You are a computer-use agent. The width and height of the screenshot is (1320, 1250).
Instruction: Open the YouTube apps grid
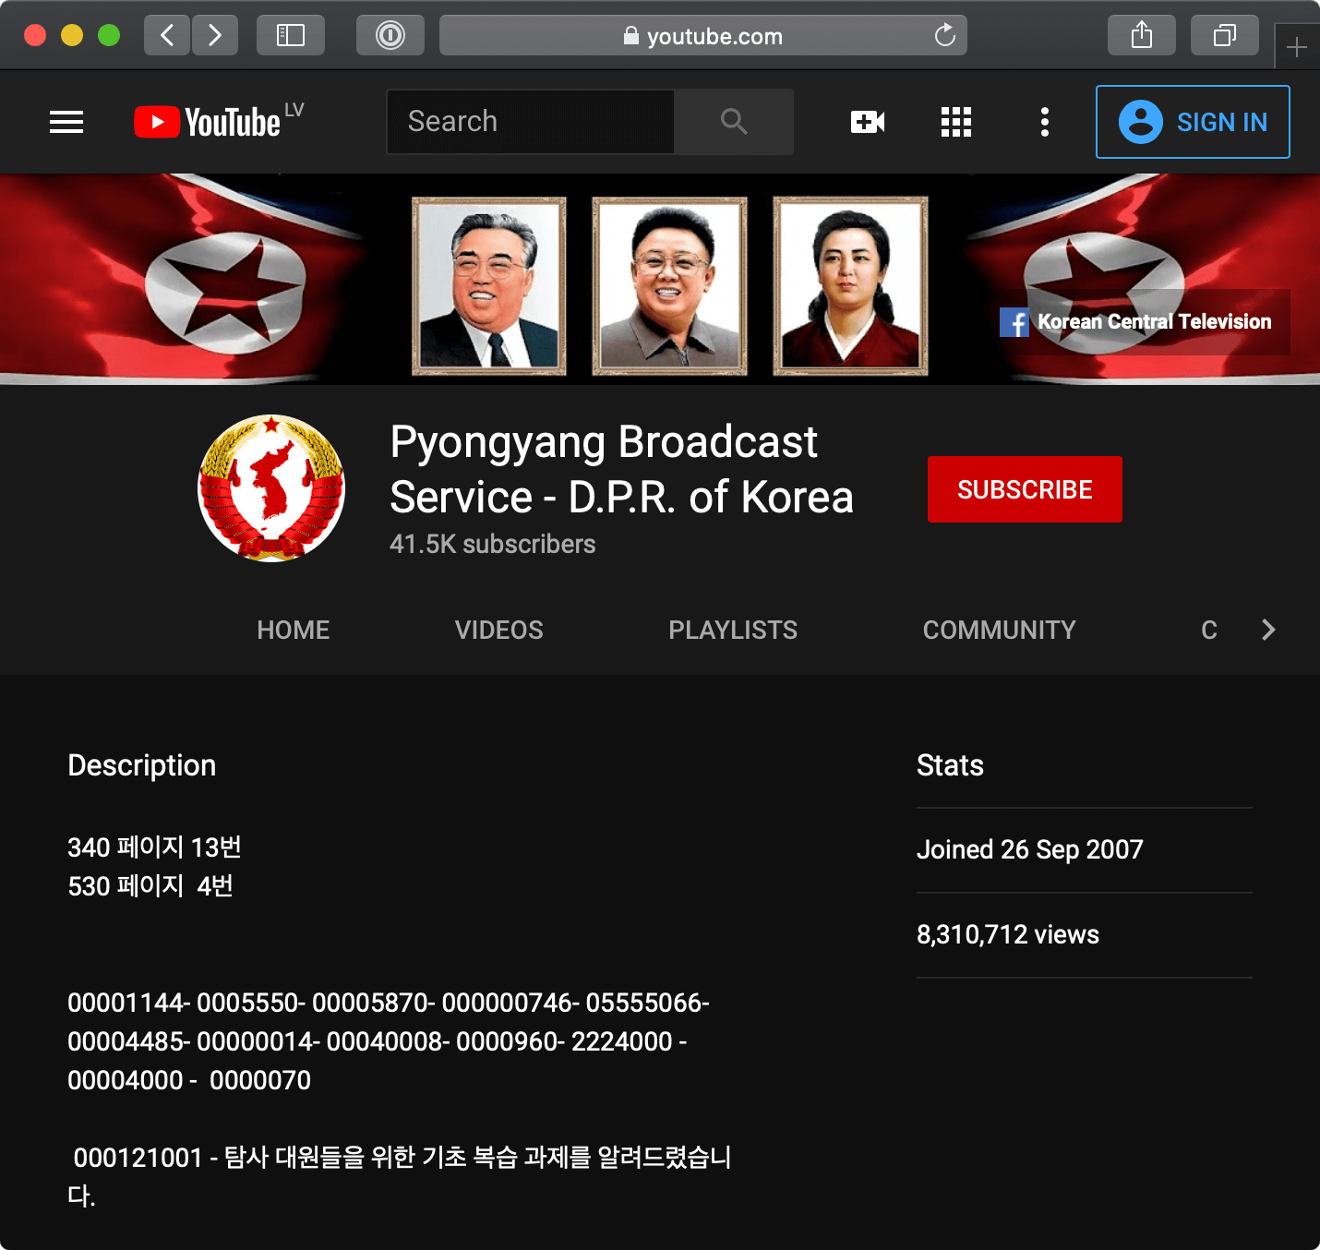tap(955, 122)
